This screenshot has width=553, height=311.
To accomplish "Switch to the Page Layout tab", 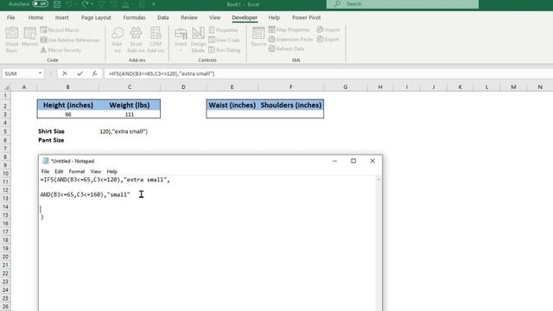I will coord(96,17).
